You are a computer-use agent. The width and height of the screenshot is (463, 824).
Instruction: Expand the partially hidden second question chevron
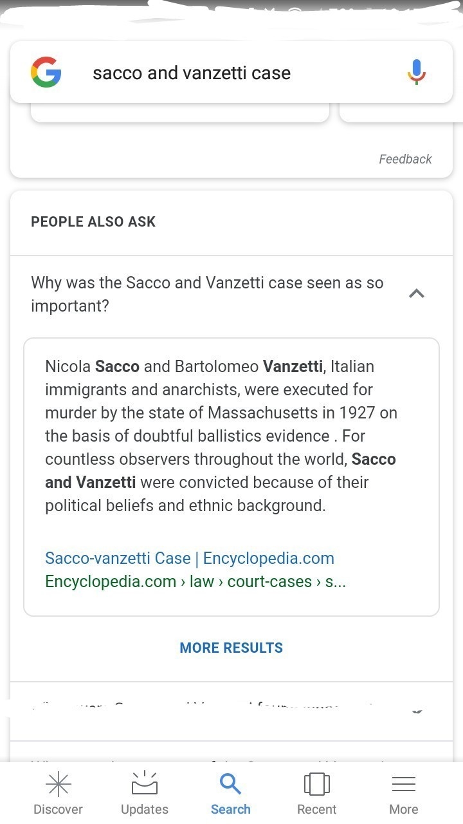click(x=417, y=711)
